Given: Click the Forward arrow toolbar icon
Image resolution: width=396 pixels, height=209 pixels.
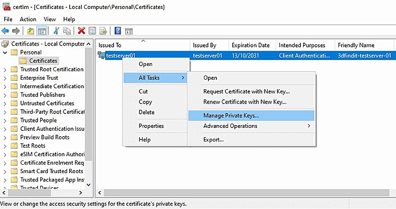Looking at the screenshot, I should [x=16, y=31].
